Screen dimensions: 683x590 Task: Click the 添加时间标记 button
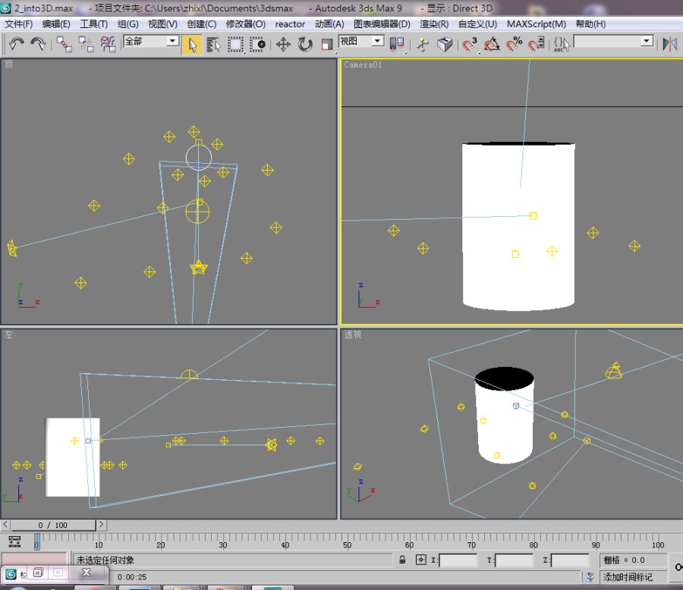pos(628,577)
